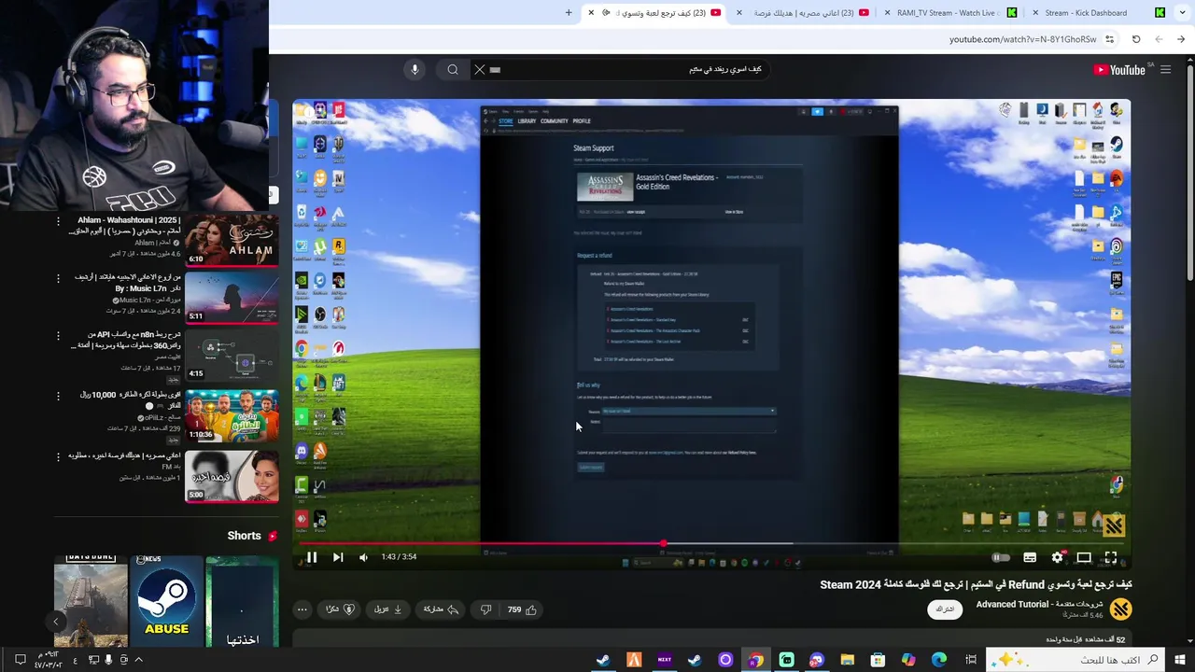Viewport: 1195px width, 672px height.
Task: Open the Steam ABUSE short
Action: click(166, 601)
